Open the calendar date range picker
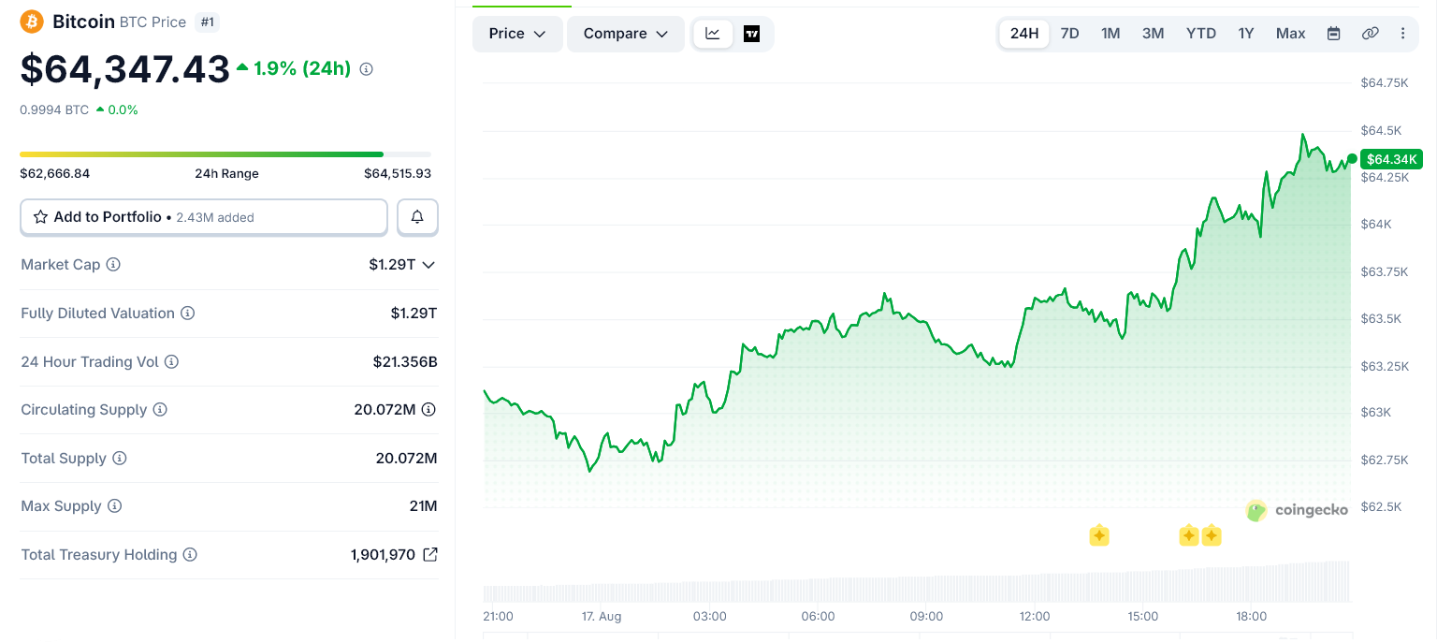 click(1334, 34)
